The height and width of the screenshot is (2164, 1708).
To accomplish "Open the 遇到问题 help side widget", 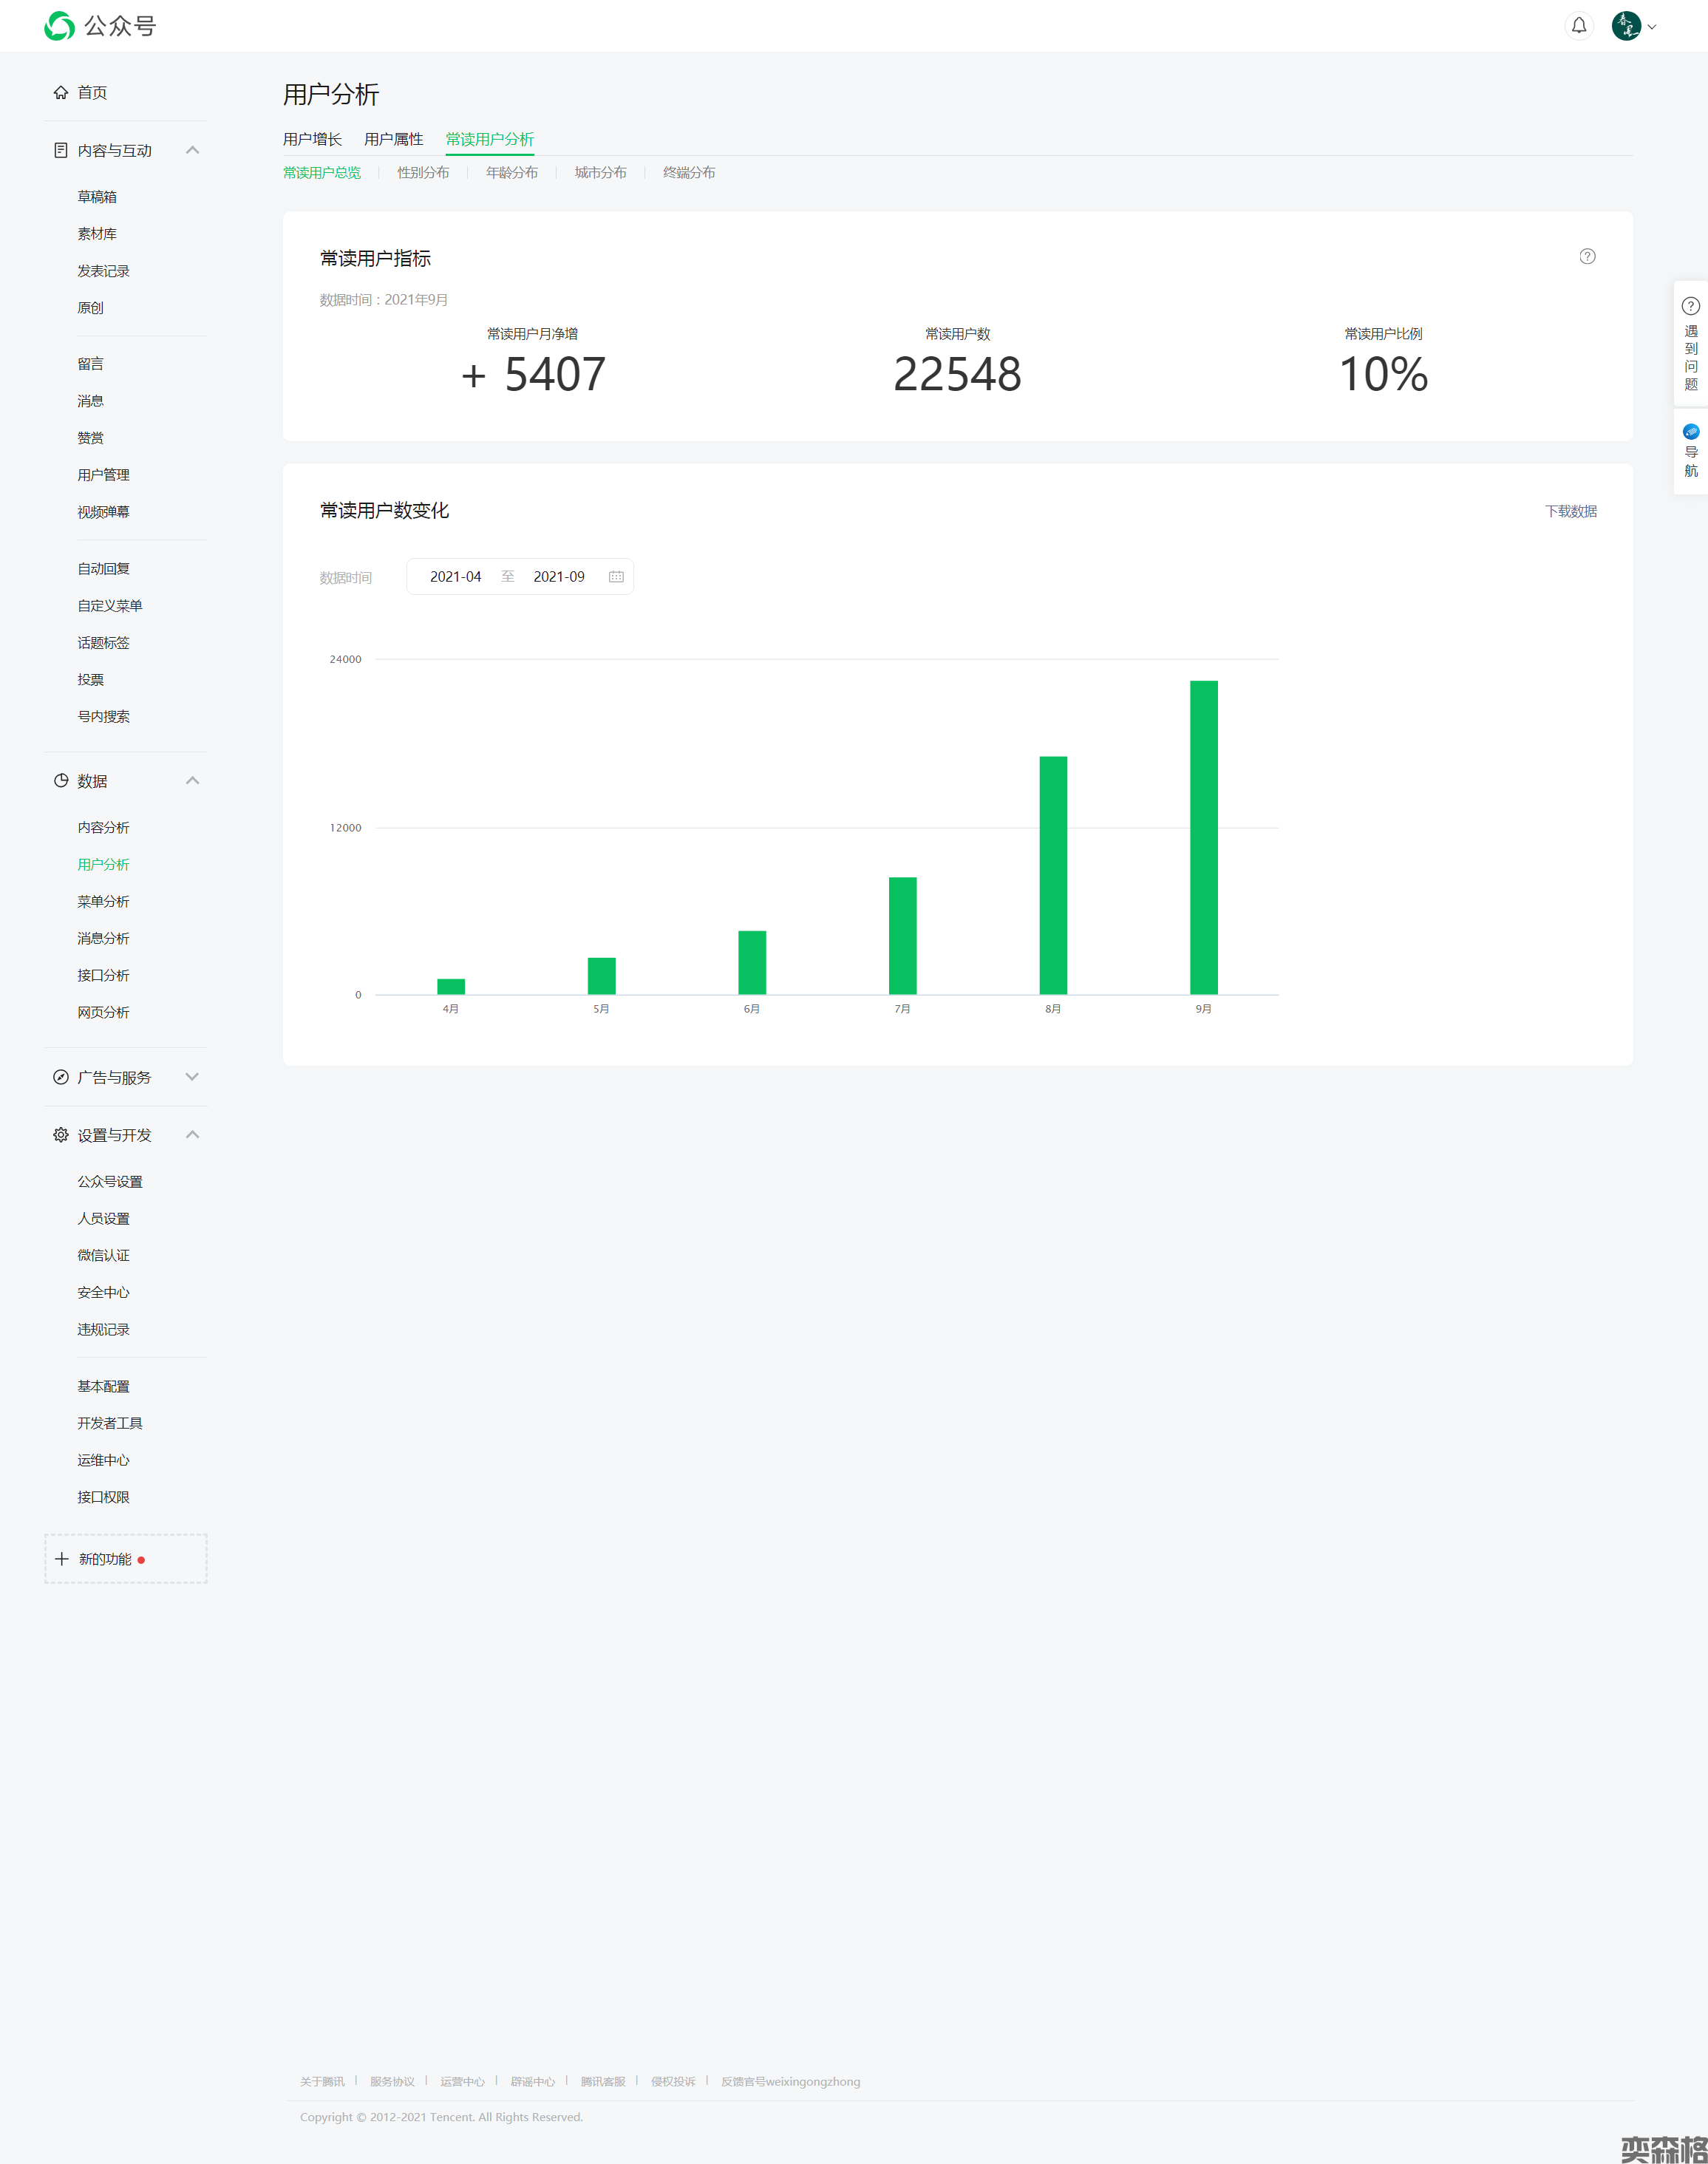I will [1690, 344].
